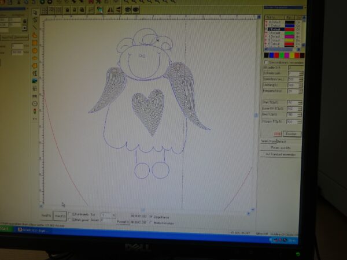Pick the red swatch in color palette

[x=275, y=55]
